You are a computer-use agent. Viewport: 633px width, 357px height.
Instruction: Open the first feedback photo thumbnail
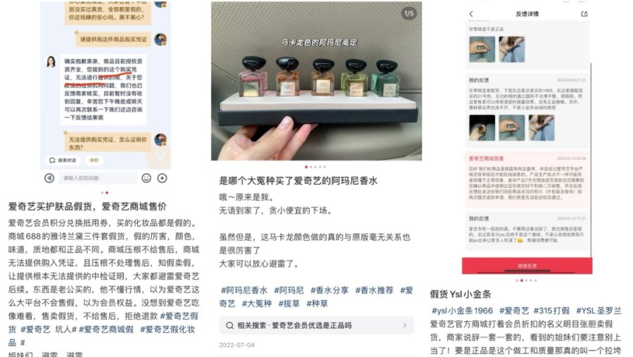482,49
